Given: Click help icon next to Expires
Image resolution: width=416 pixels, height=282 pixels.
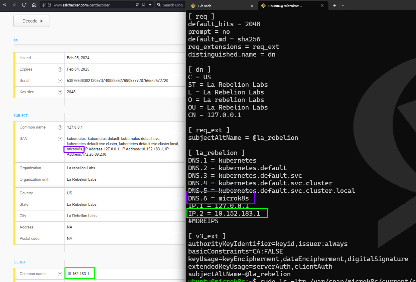Looking at the screenshot, I should 60,69.
